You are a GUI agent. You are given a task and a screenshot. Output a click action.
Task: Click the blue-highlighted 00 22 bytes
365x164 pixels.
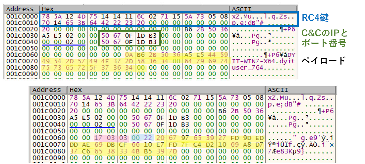pyautogui.click(x=142, y=138)
